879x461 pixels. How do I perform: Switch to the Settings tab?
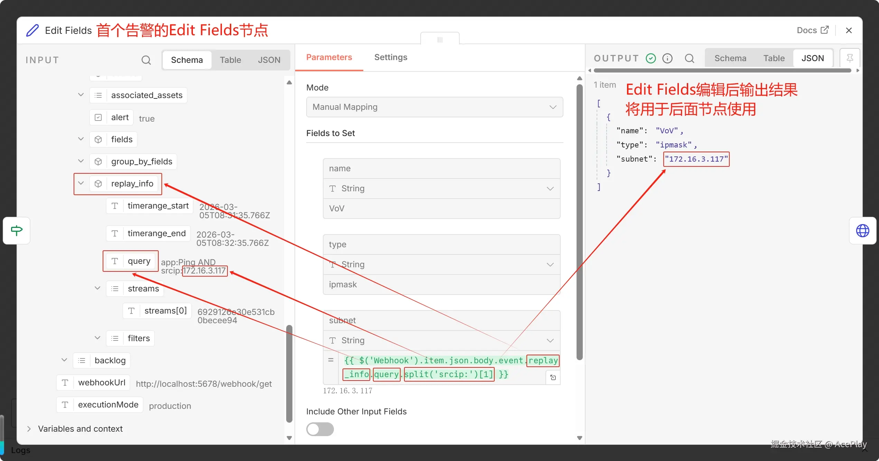point(390,57)
